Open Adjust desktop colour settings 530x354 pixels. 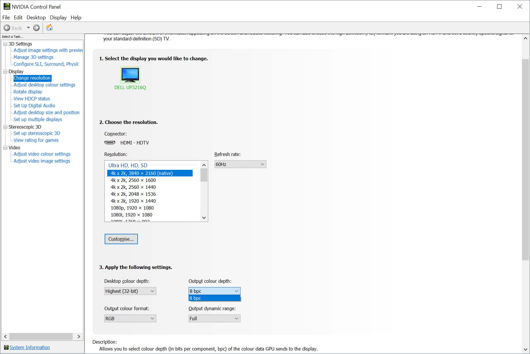44,85
